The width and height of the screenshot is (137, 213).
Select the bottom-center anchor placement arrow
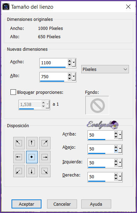point(32,171)
